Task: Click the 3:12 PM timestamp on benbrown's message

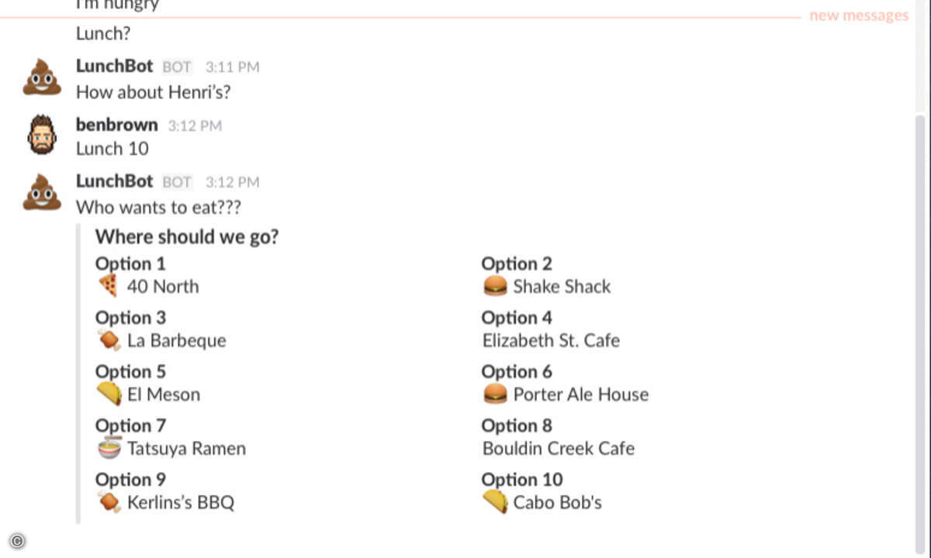Action: 195,126
